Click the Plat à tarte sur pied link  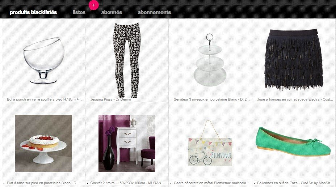coord(44,183)
